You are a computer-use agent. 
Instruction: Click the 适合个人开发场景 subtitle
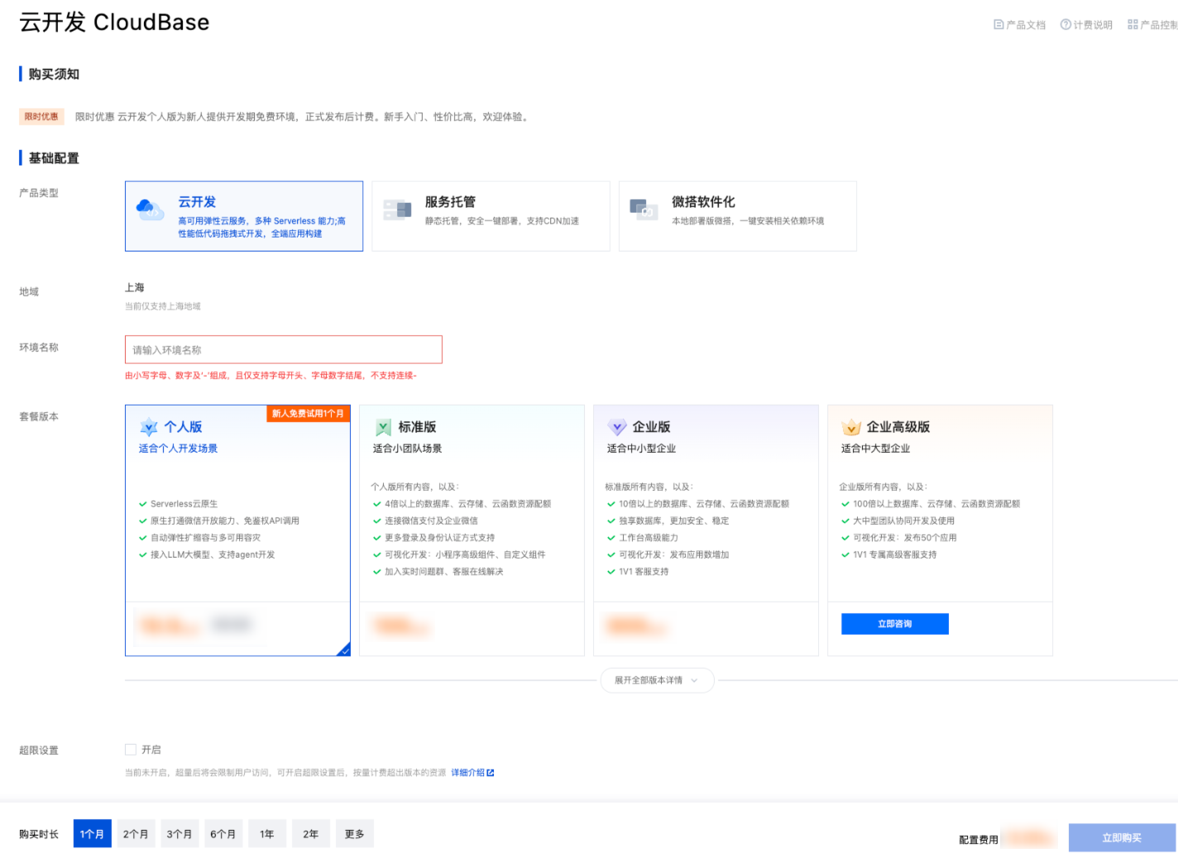point(178,448)
